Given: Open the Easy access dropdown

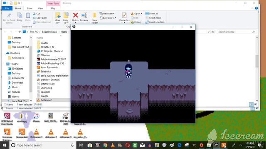Looking at the screenshot, I should 108,18.
